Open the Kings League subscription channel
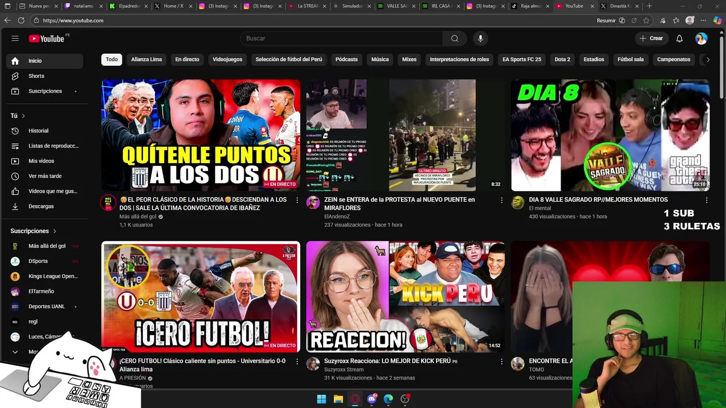 44,277
